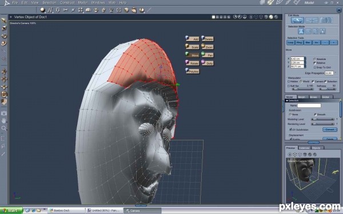The image size is (343, 214).
Task: Click the wireframe cube icon in Preview panel
Action: point(300,155)
